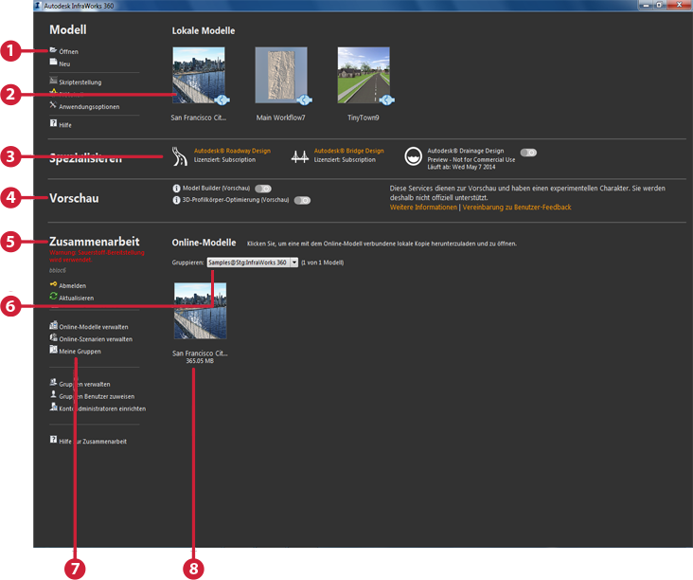Click the Öffnen folder icon

[x=53, y=50]
